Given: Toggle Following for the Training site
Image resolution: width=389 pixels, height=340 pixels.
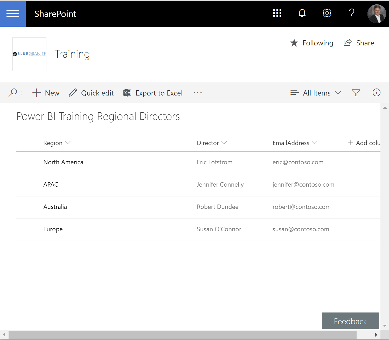Looking at the screenshot, I should [311, 43].
